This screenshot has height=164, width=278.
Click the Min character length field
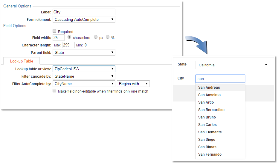pos(90,45)
